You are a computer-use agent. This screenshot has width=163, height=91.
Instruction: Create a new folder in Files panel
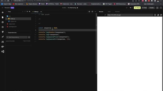30,12
